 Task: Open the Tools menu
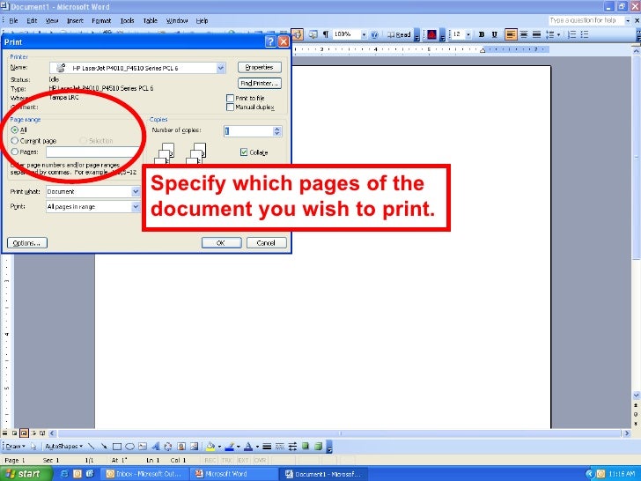tap(127, 20)
